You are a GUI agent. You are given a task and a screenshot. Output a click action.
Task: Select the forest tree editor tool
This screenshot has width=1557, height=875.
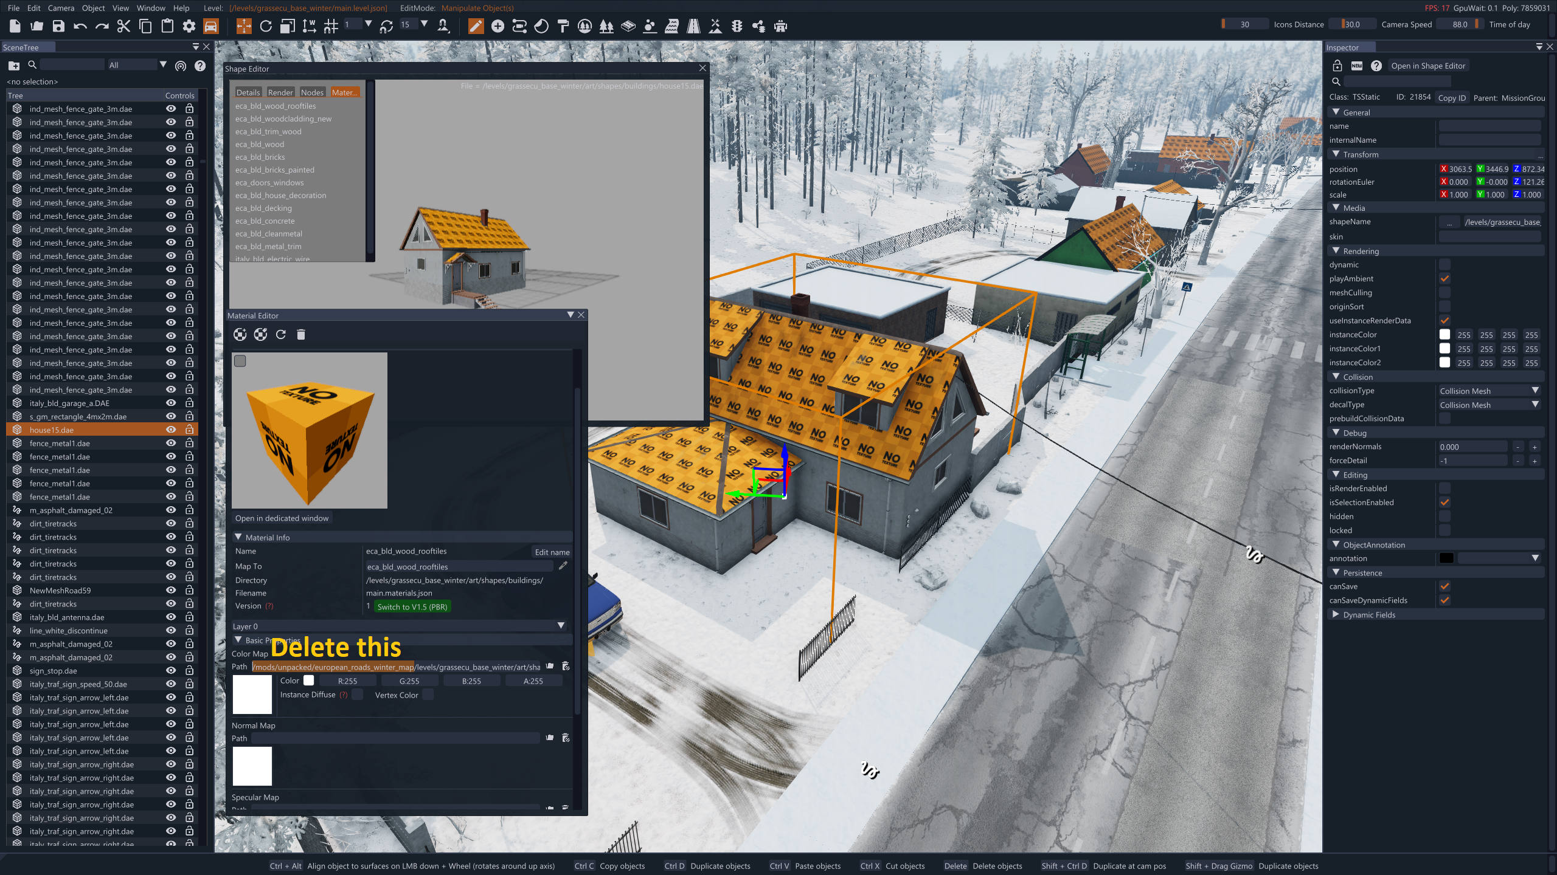[x=606, y=26]
